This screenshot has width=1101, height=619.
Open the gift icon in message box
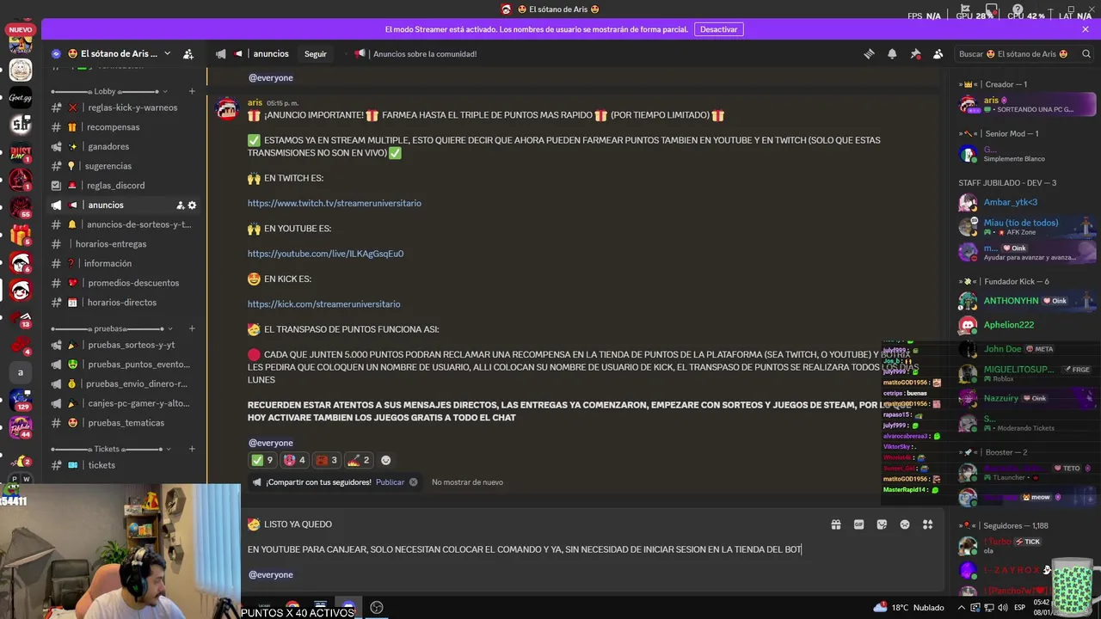click(835, 524)
